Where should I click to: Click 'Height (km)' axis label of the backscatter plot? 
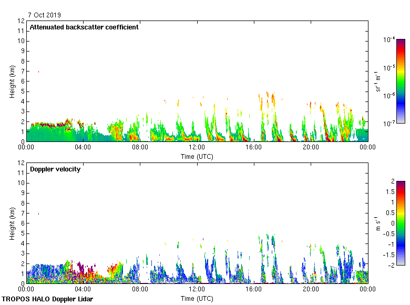12,81
